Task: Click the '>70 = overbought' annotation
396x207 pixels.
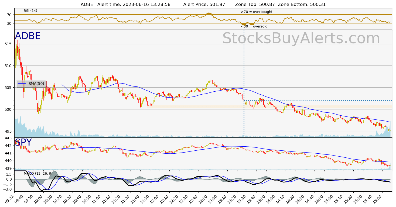Action: [257, 12]
